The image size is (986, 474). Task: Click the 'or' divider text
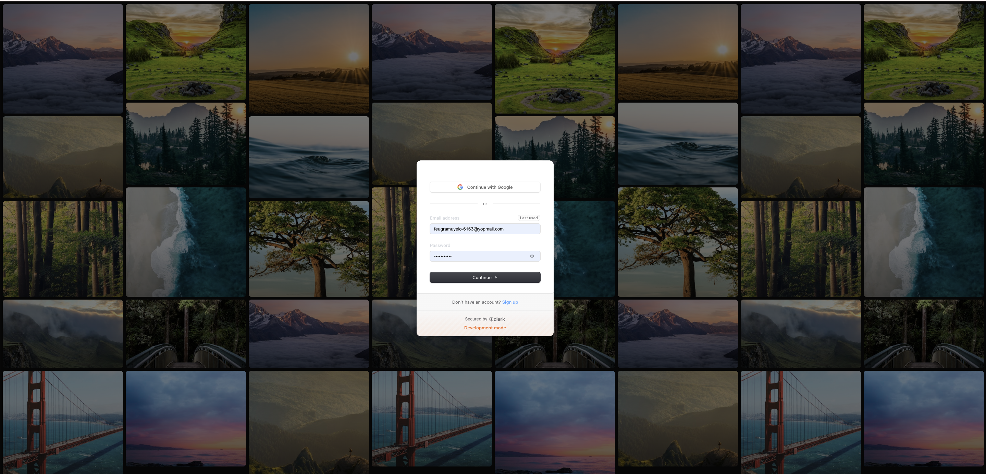pyautogui.click(x=485, y=204)
